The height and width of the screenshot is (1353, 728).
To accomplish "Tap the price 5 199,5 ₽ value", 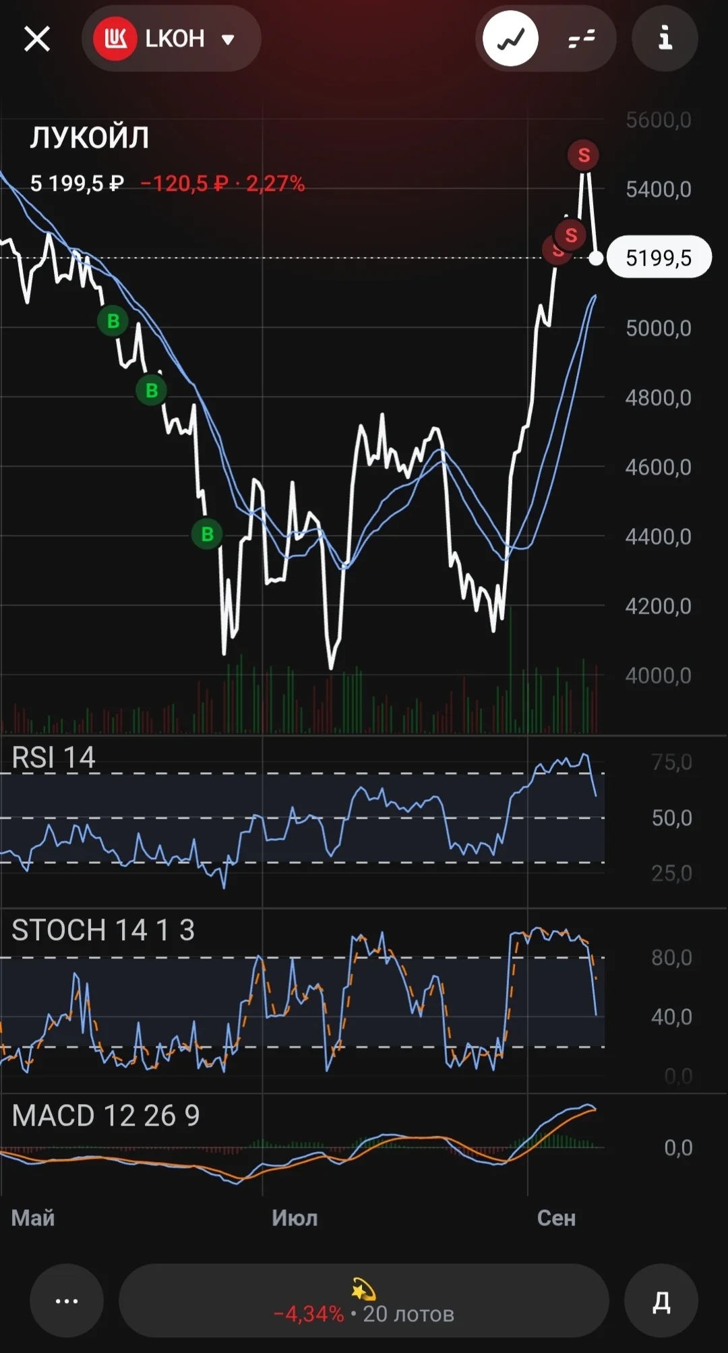I will pyautogui.click(x=77, y=183).
